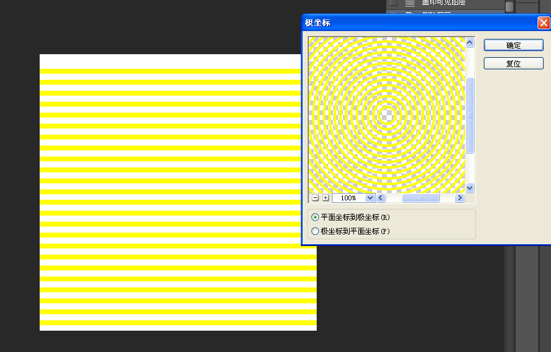Image resolution: width=551 pixels, height=352 pixels.
Task: Select 极坐标到平面坐标 radio option
Action: (315, 231)
